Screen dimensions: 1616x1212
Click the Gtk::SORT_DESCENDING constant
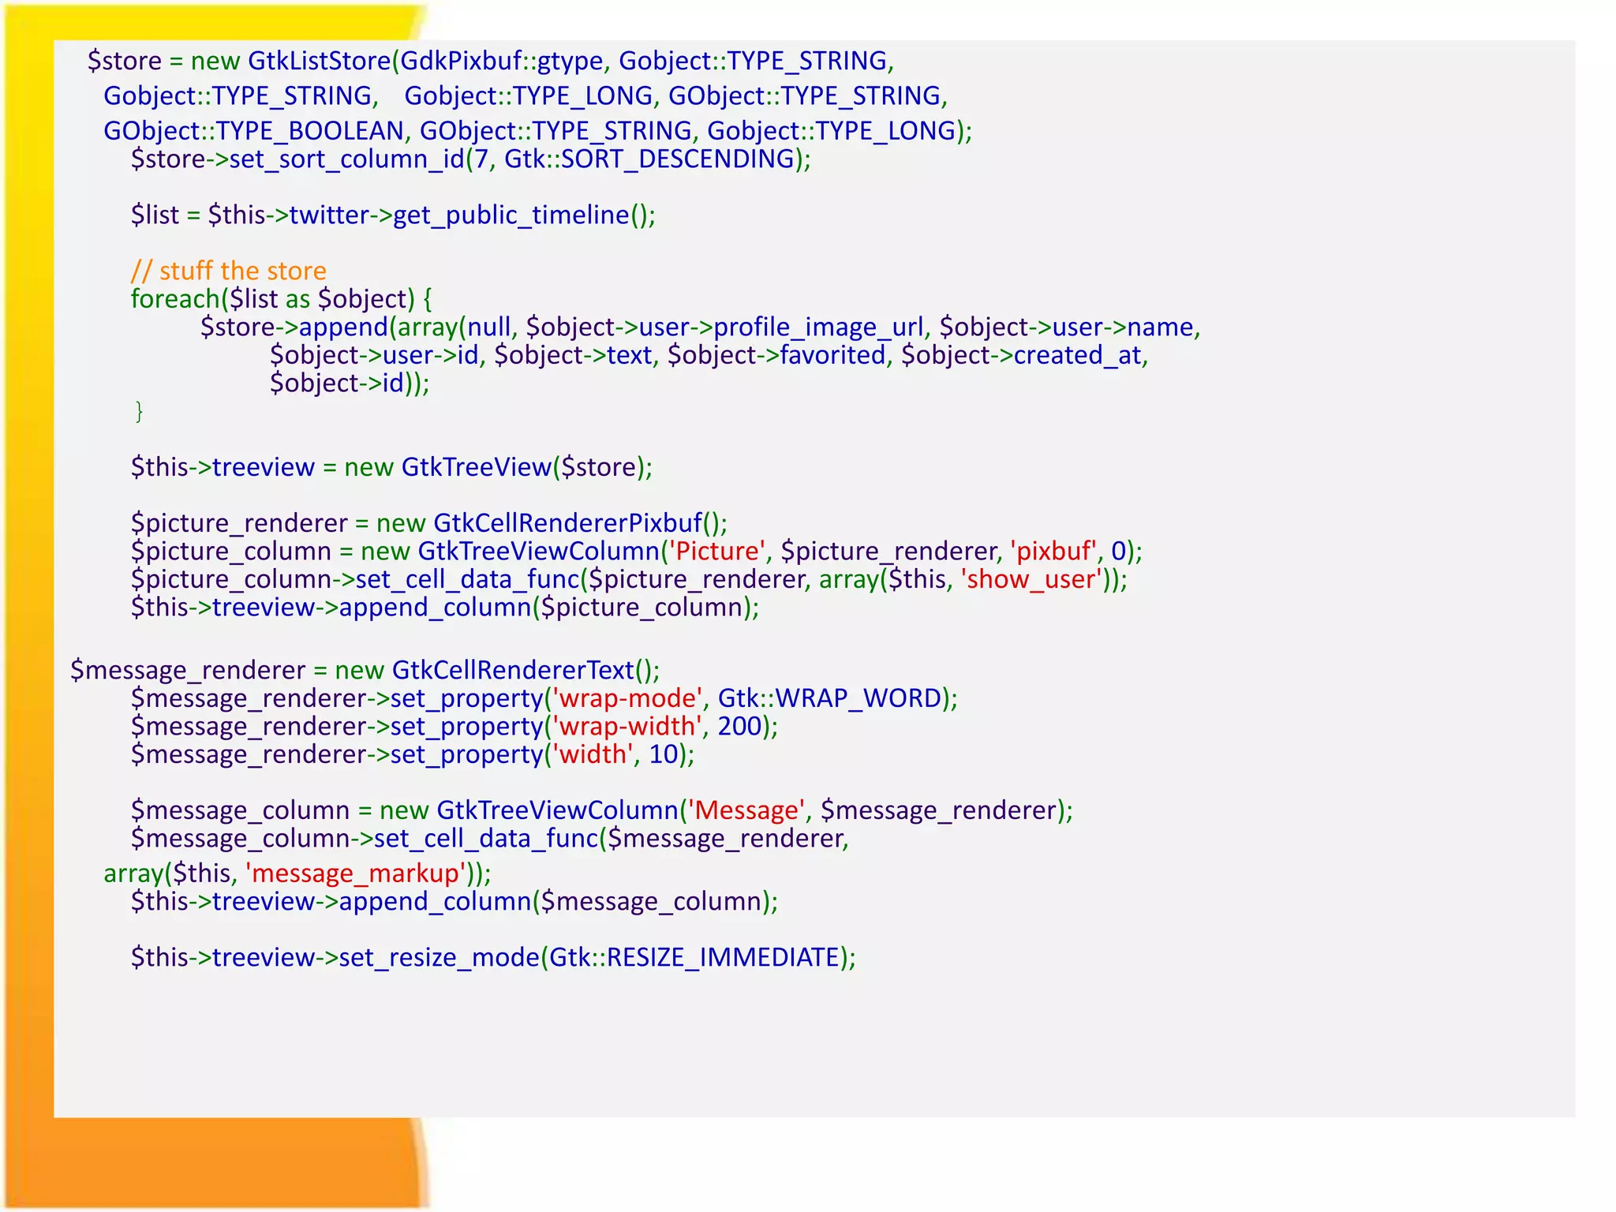649,159
